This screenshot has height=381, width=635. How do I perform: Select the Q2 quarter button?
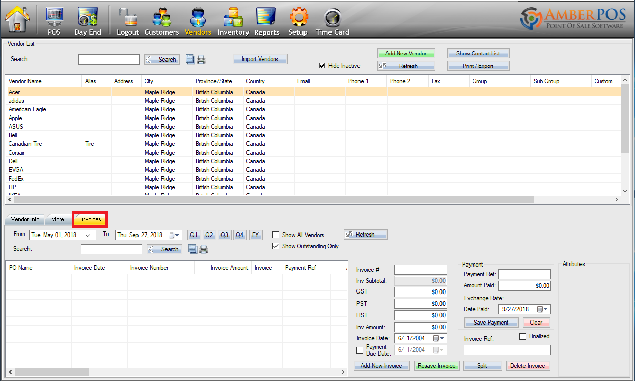[x=209, y=235]
